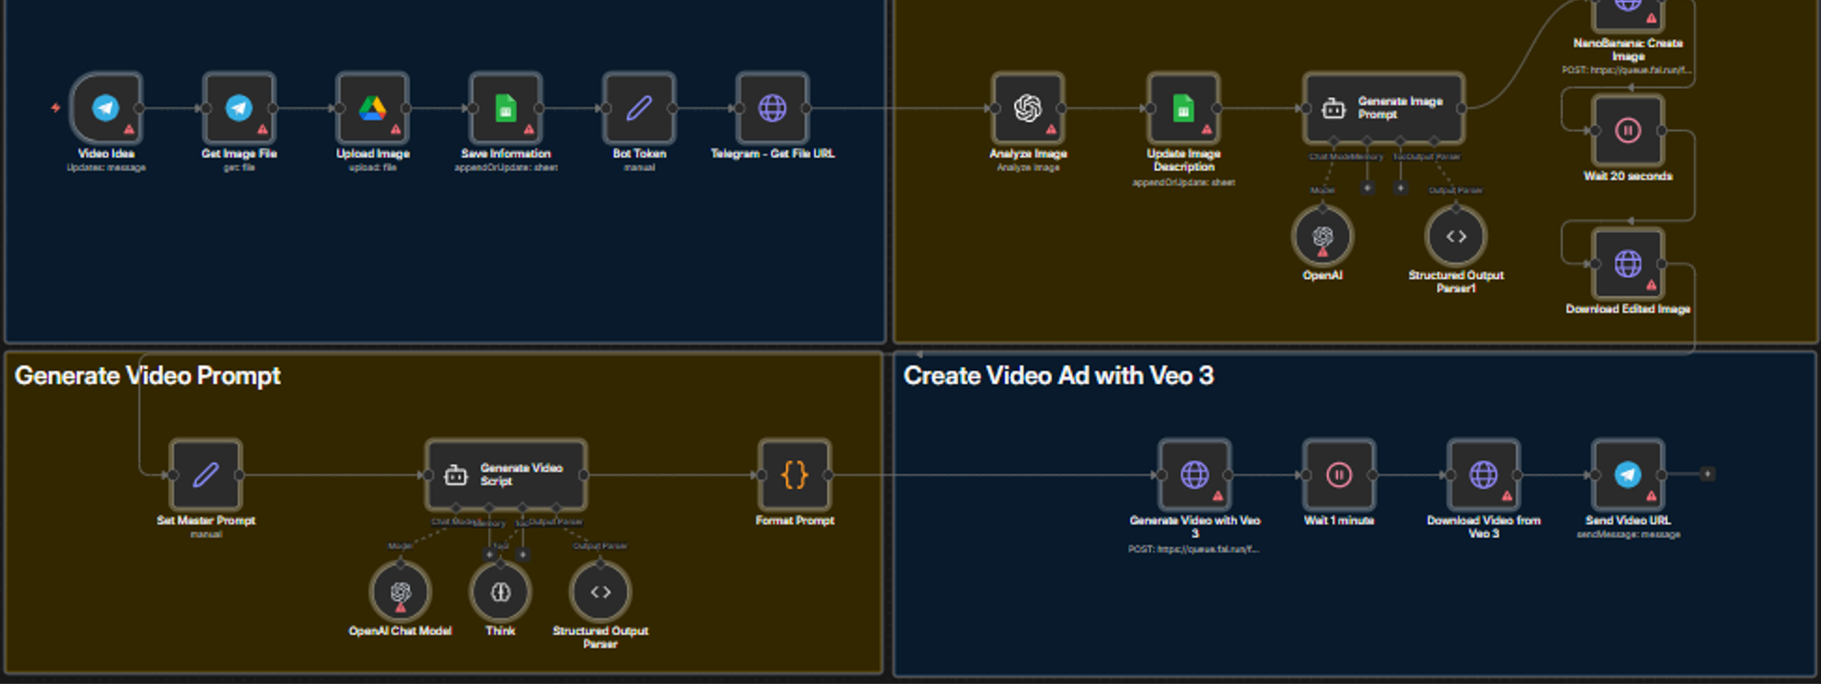Open the Bot Token edit node
1821x684 pixels.
click(639, 108)
